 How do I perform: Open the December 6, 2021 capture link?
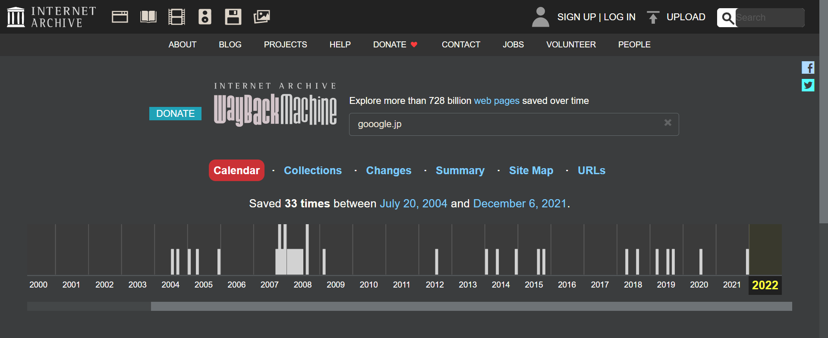pyautogui.click(x=519, y=203)
